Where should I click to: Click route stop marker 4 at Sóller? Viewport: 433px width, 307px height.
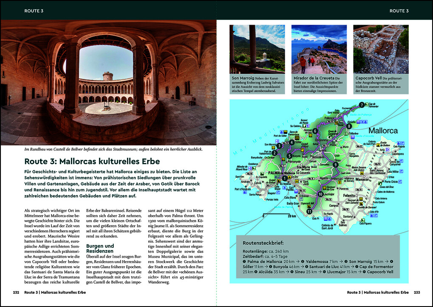tap(292, 142)
